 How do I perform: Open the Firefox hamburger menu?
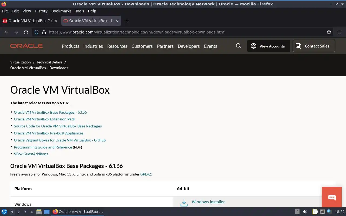coord(340,32)
